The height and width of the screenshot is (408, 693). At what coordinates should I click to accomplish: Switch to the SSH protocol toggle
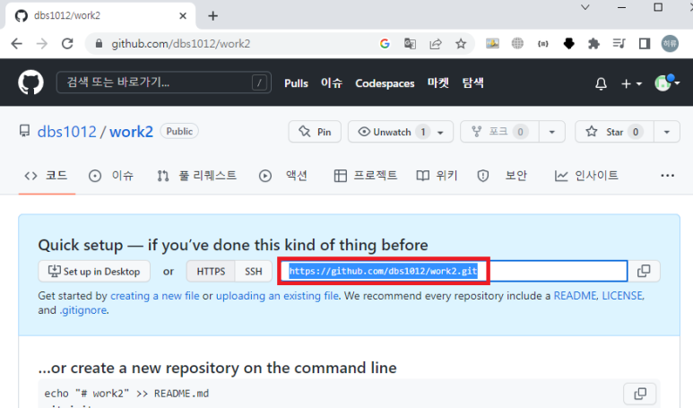[x=254, y=271]
